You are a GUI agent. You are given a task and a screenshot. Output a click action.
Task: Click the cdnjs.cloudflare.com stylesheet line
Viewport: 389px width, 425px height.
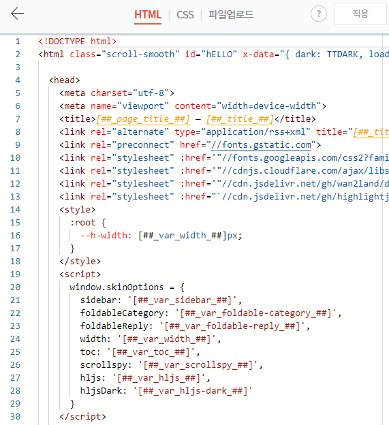(224, 171)
